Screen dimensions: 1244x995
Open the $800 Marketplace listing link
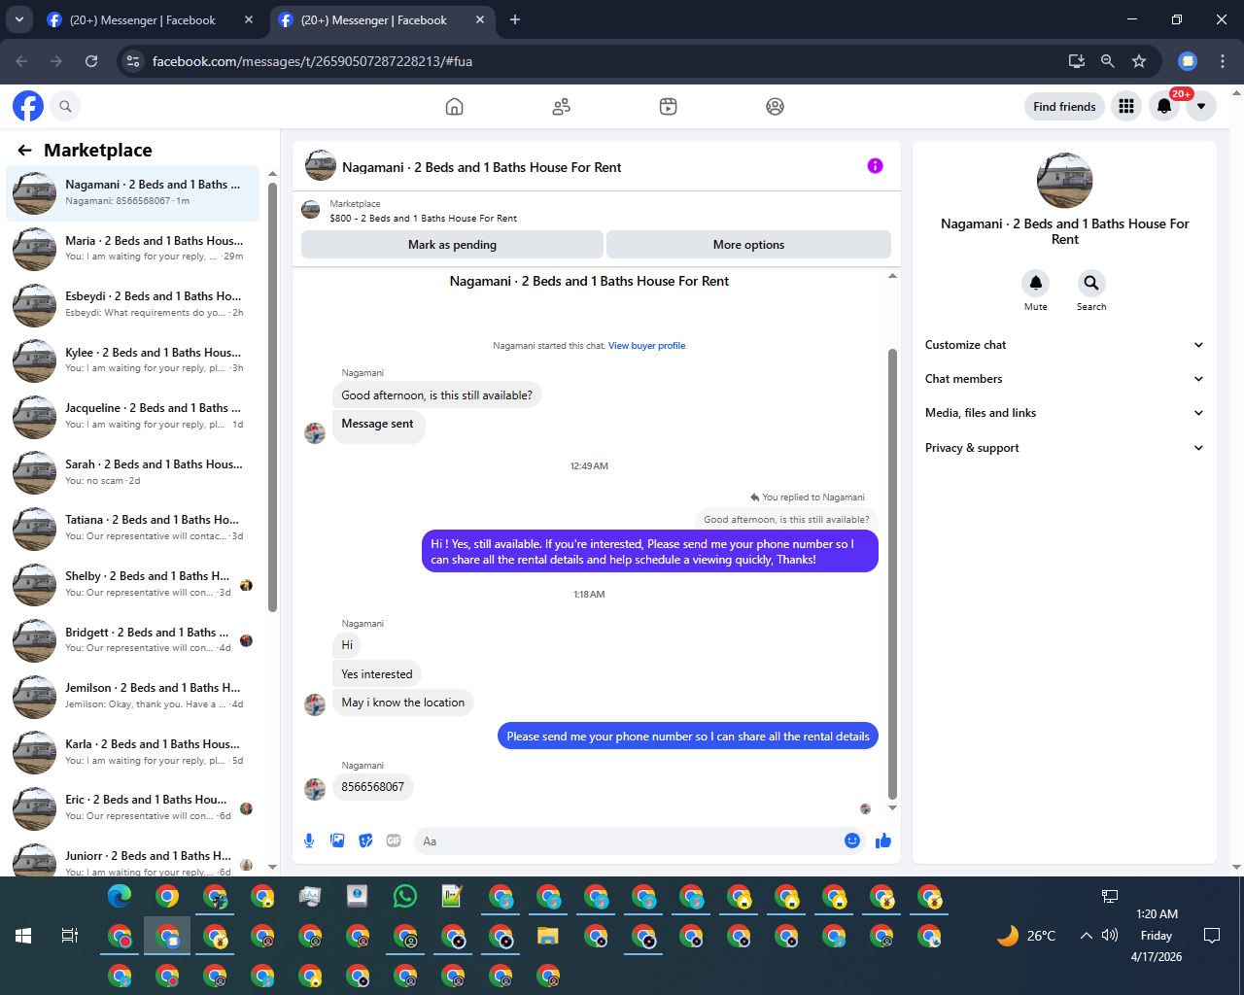tap(423, 219)
